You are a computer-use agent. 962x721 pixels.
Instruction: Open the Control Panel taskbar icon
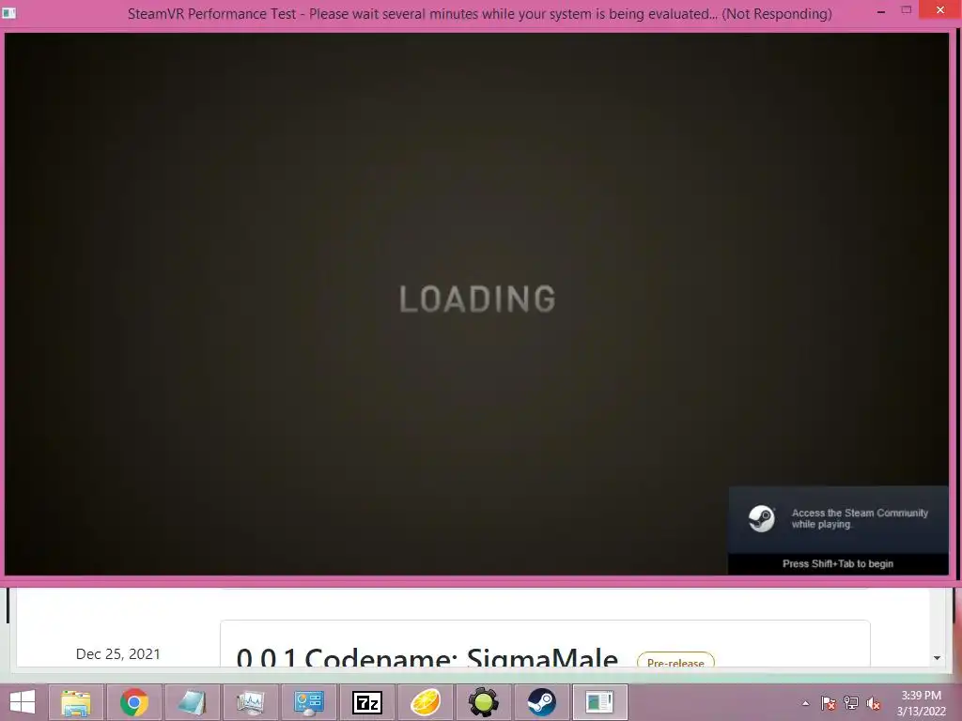click(x=308, y=702)
